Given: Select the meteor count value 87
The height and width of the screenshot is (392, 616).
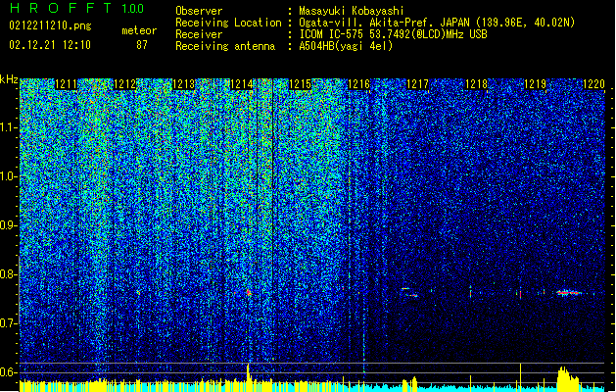Looking at the screenshot, I should point(142,45).
